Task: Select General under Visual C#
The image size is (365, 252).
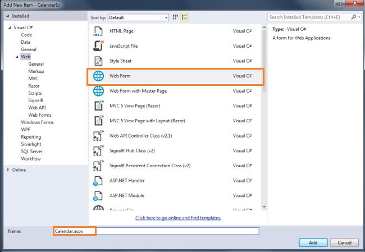Action: 29,49
